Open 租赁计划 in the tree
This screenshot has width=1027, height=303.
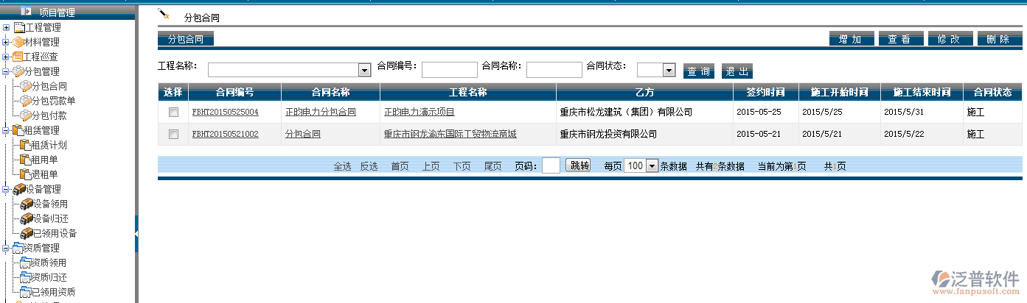click(x=48, y=145)
